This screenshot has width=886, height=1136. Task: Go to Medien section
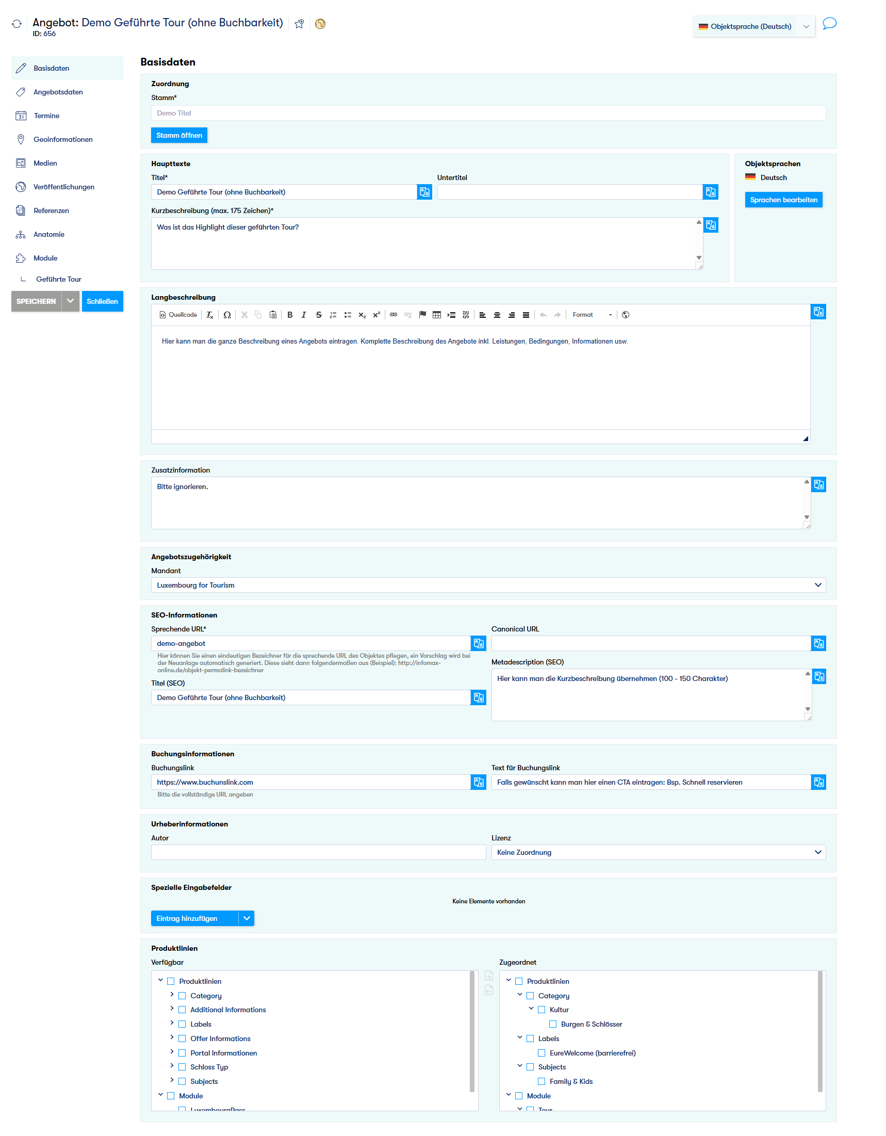coord(68,163)
